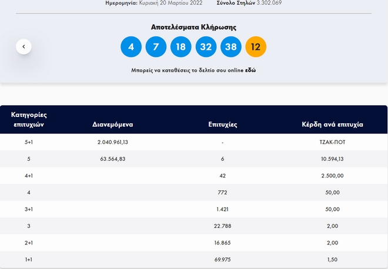
Task: Click the orange Joker ball 12
Action: click(256, 46)
